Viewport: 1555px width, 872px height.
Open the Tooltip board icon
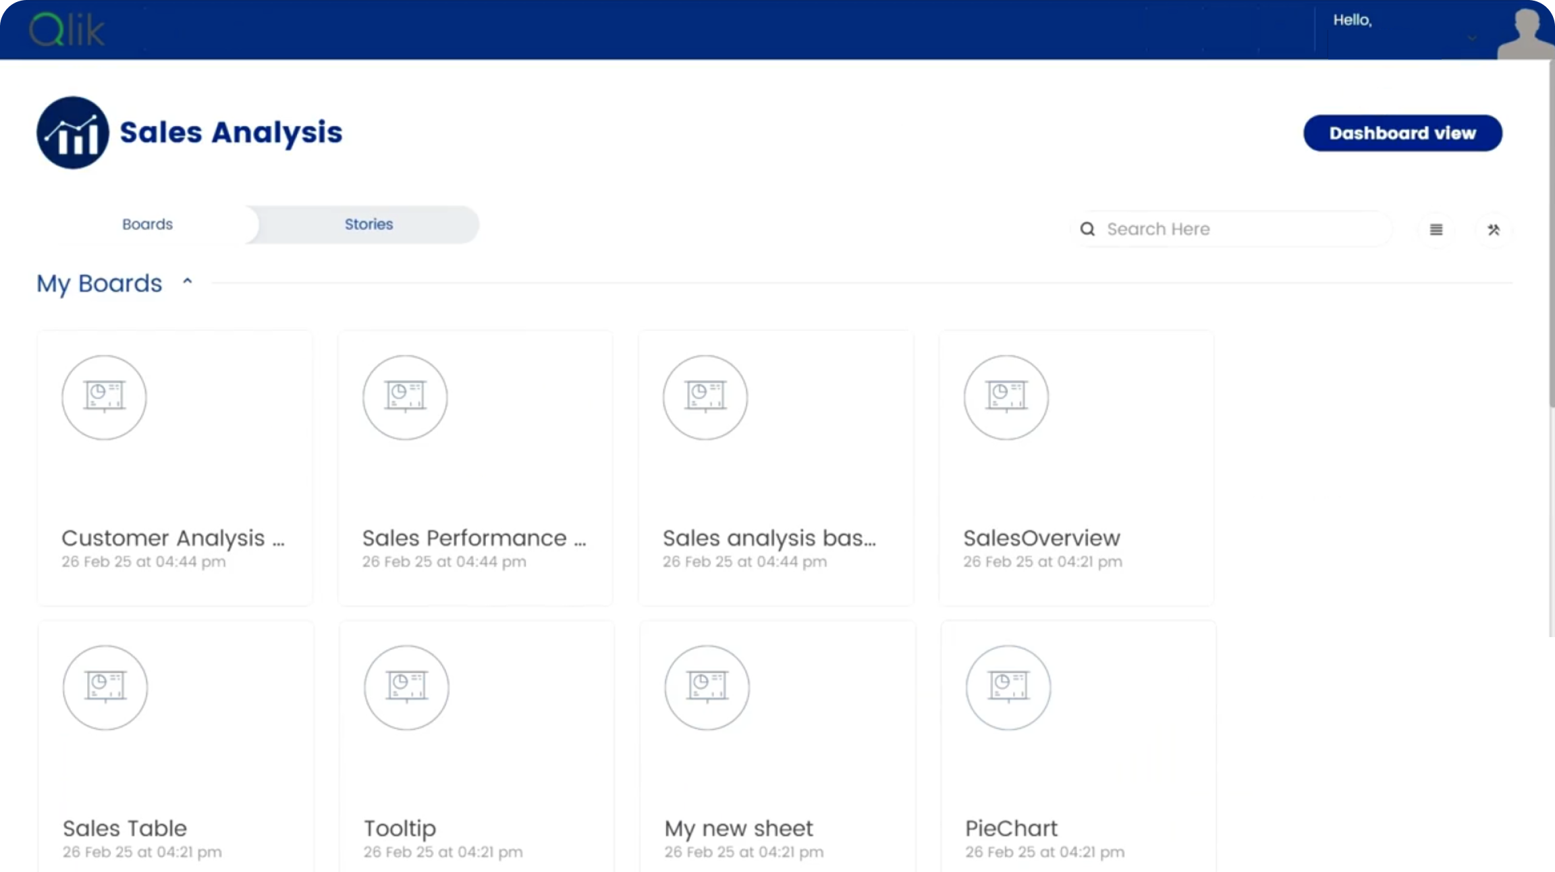[406, 688]
